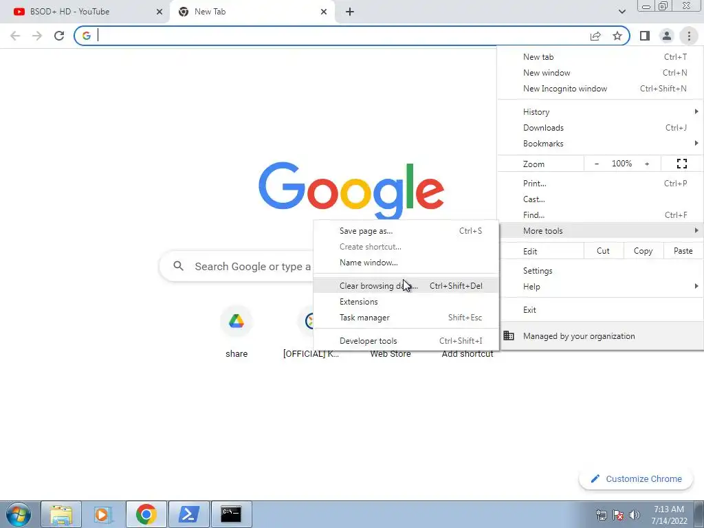Open the profile avatar icon
This screenshot has height=528, width=704.
667,36
